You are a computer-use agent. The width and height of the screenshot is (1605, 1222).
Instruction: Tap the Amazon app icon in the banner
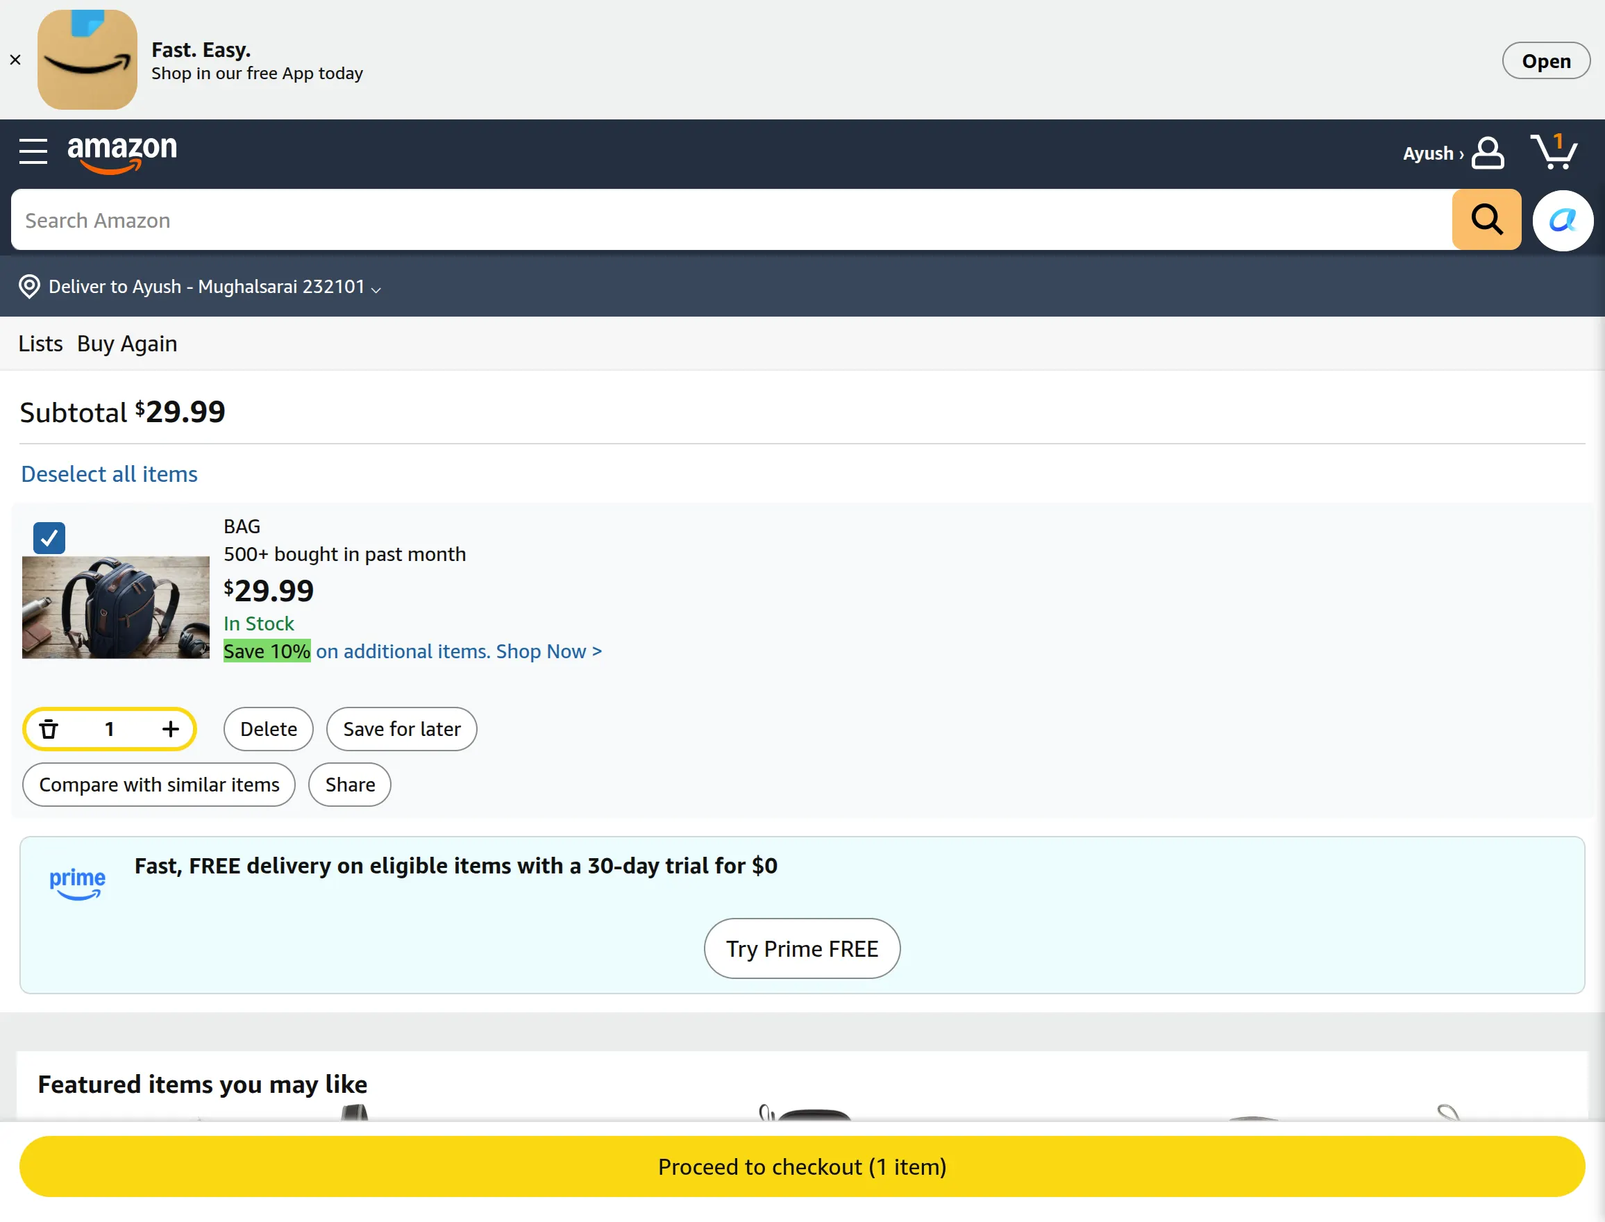[x=87, y=60]
